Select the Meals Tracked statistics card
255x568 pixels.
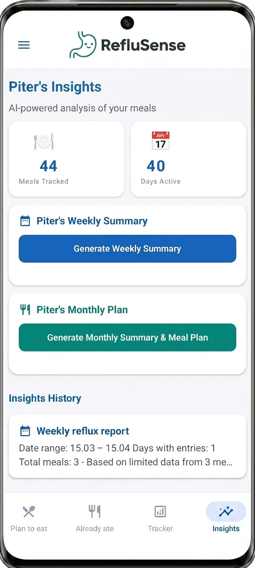[66, 159]
